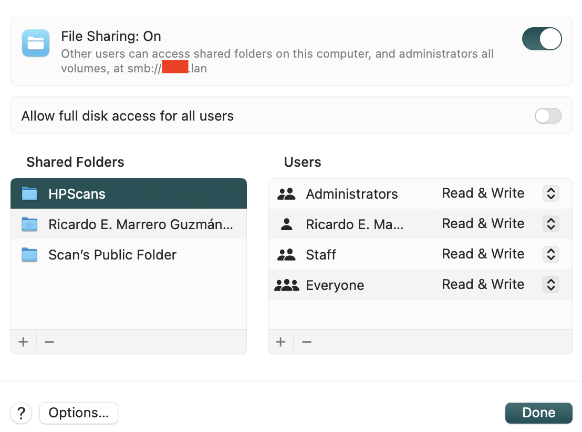Select the Ricardo E. Marrero Guzmán shared folder

140,224
